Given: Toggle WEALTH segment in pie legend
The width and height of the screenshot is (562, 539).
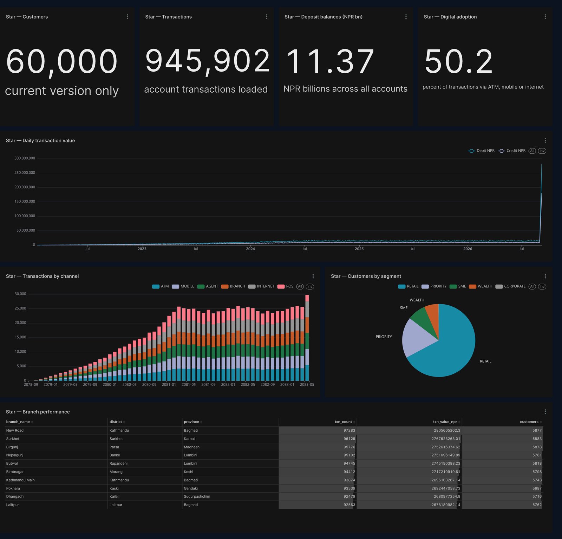Looking at the screenshot, I should pos(481,286).
